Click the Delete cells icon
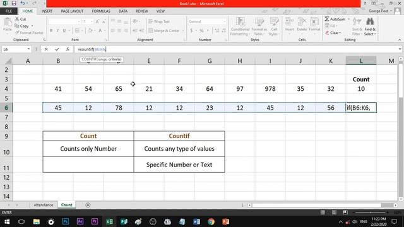The image size is (404, 227). [302, 25]
